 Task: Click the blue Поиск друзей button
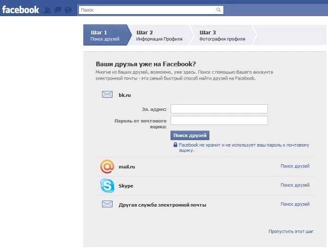click(x=190, y=136)
